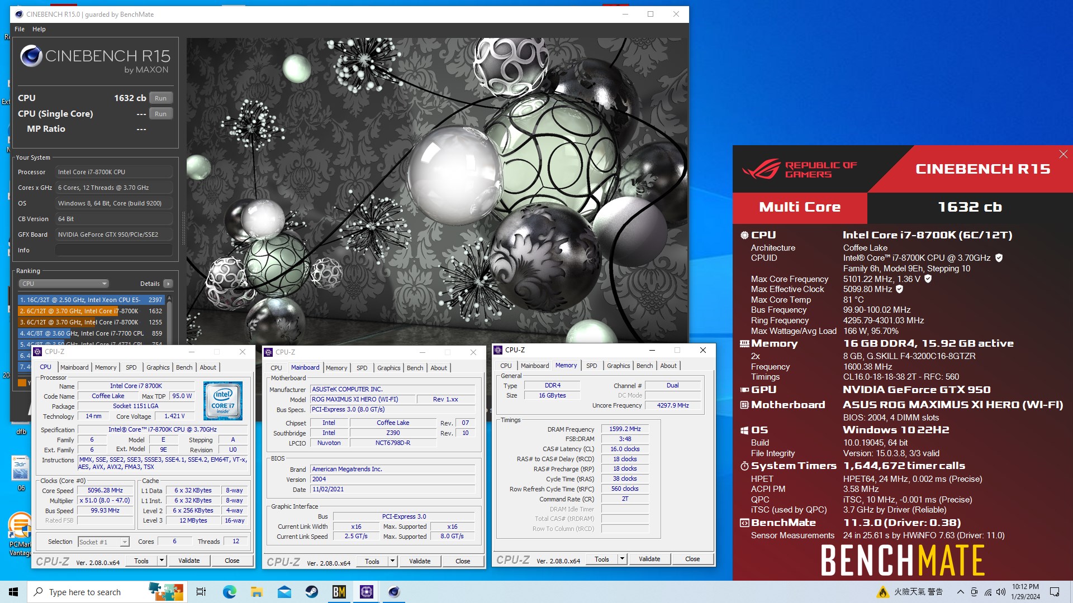Click Validate in the first CPU-Z window
The width and height of the screenshot is (1073, 603).
click(x=189, y=561)
